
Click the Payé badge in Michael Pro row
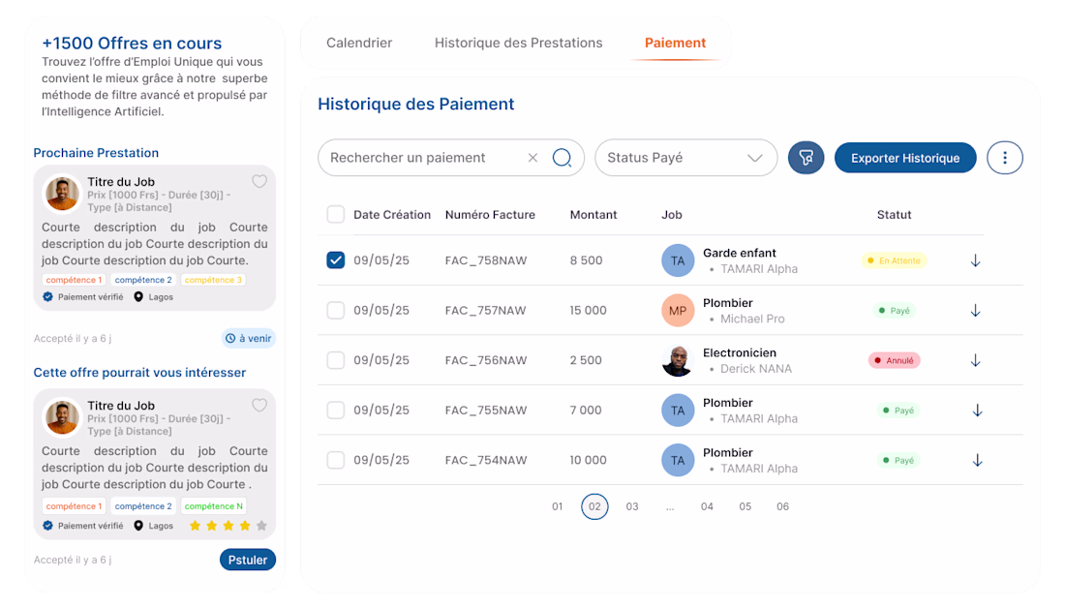pyautogui.click(x=894, y=310)
